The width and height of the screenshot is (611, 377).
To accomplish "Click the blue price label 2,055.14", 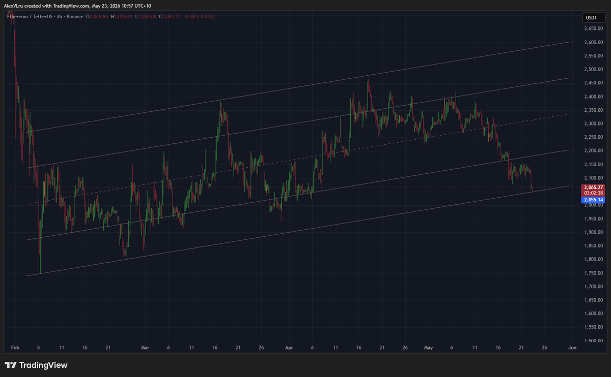I will [593, 200].
